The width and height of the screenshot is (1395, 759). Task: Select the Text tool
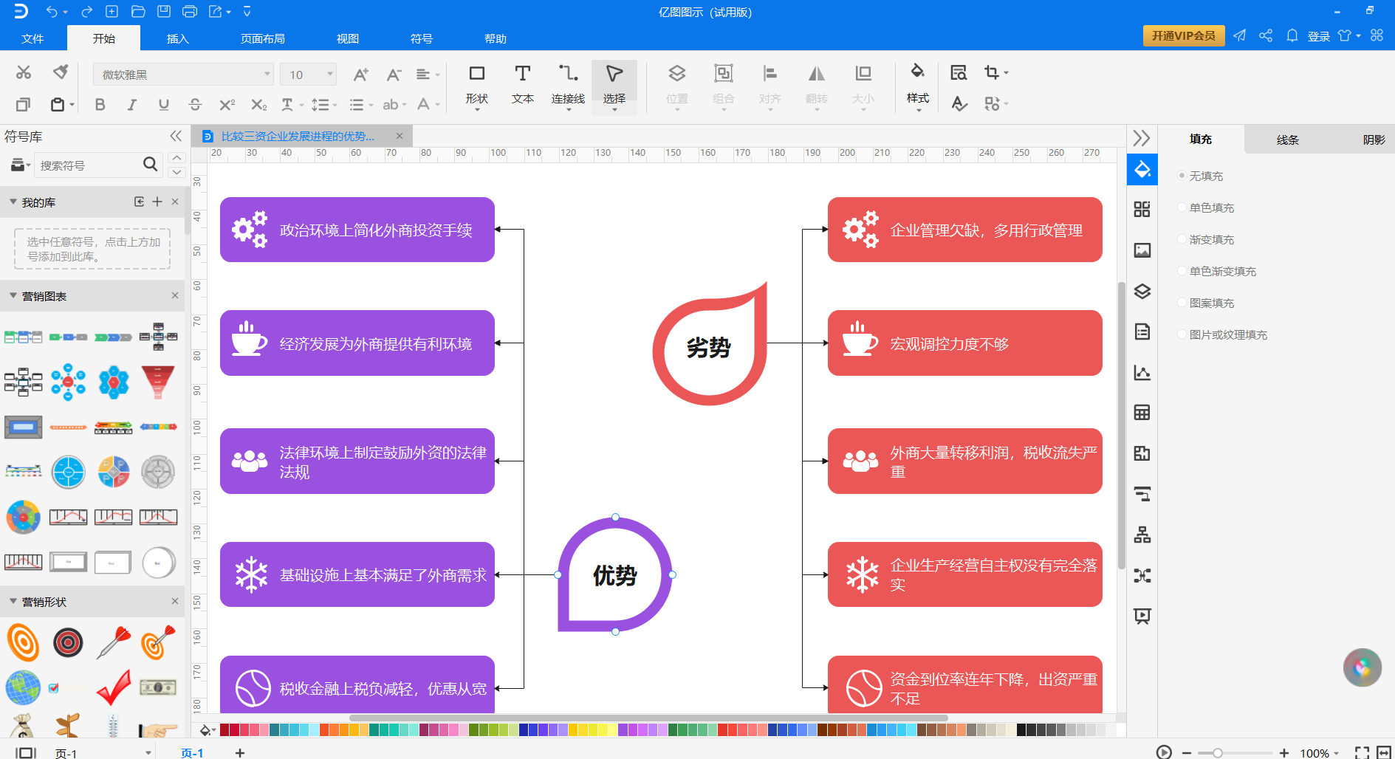523,84
